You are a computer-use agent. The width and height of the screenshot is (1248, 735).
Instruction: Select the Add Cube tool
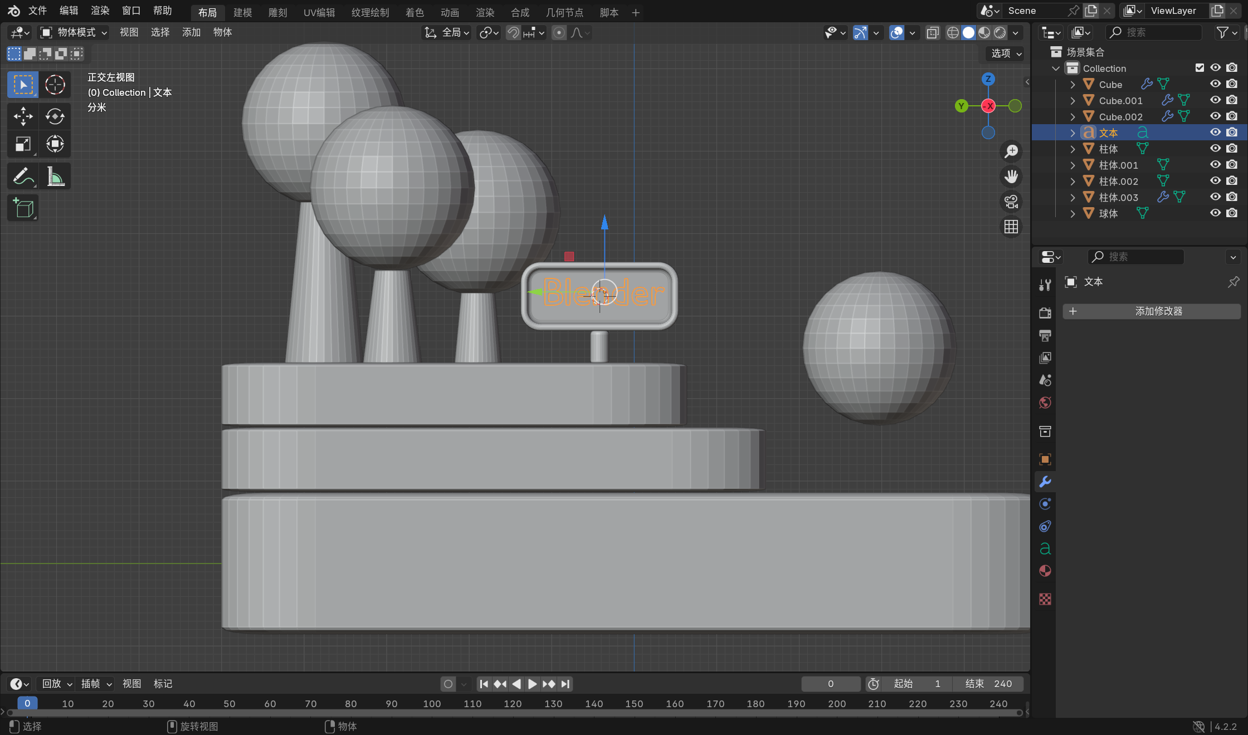click(x=23, y=208)
